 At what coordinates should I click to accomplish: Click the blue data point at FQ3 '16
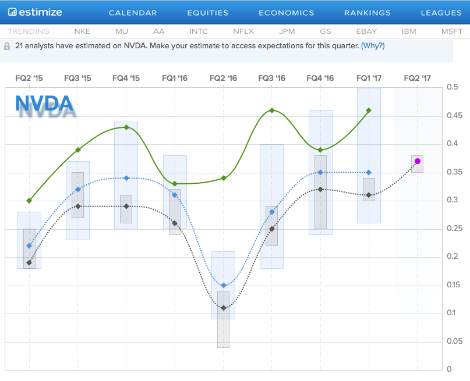[272, 212]
